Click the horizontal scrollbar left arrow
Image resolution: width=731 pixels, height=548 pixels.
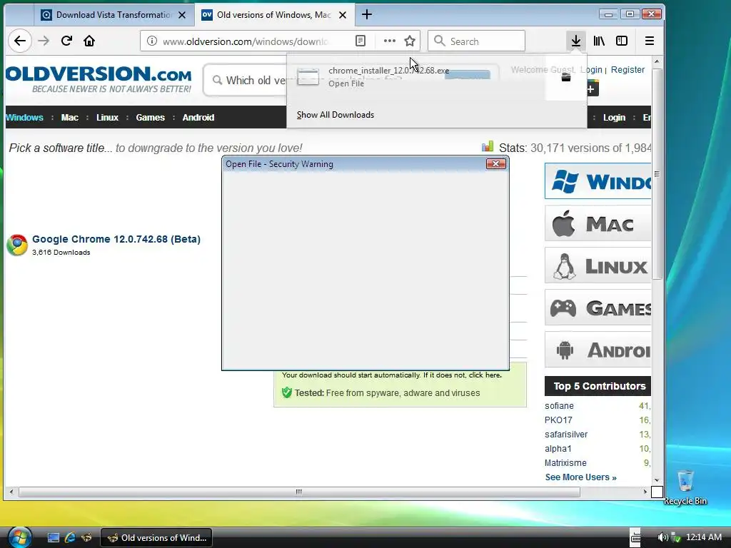click(11, 492)
